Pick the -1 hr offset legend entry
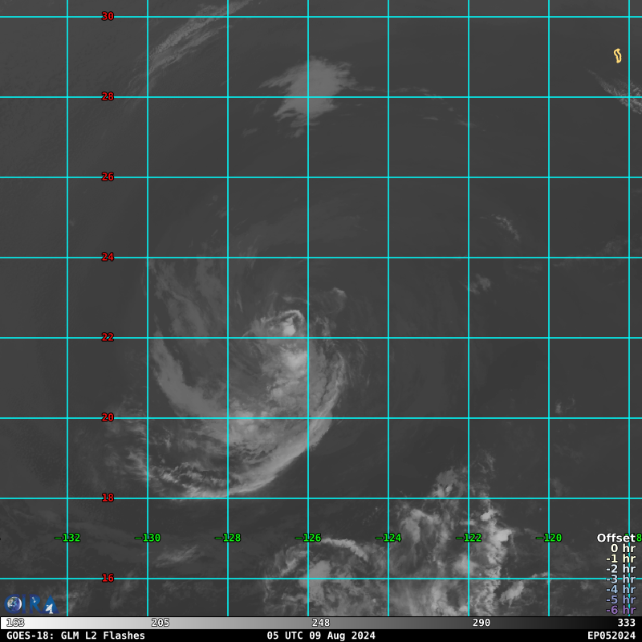This screenshot has height=642, width=642. (620, 559)
